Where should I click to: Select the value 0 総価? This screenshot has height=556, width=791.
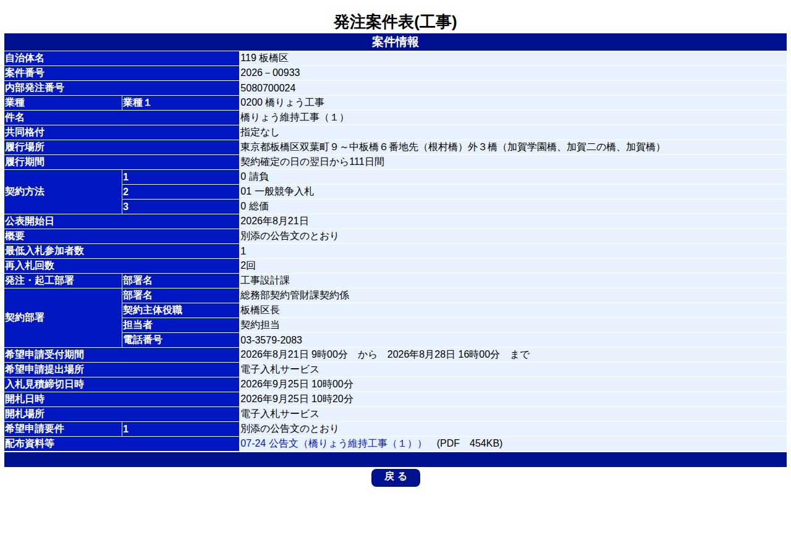[255, 206]
